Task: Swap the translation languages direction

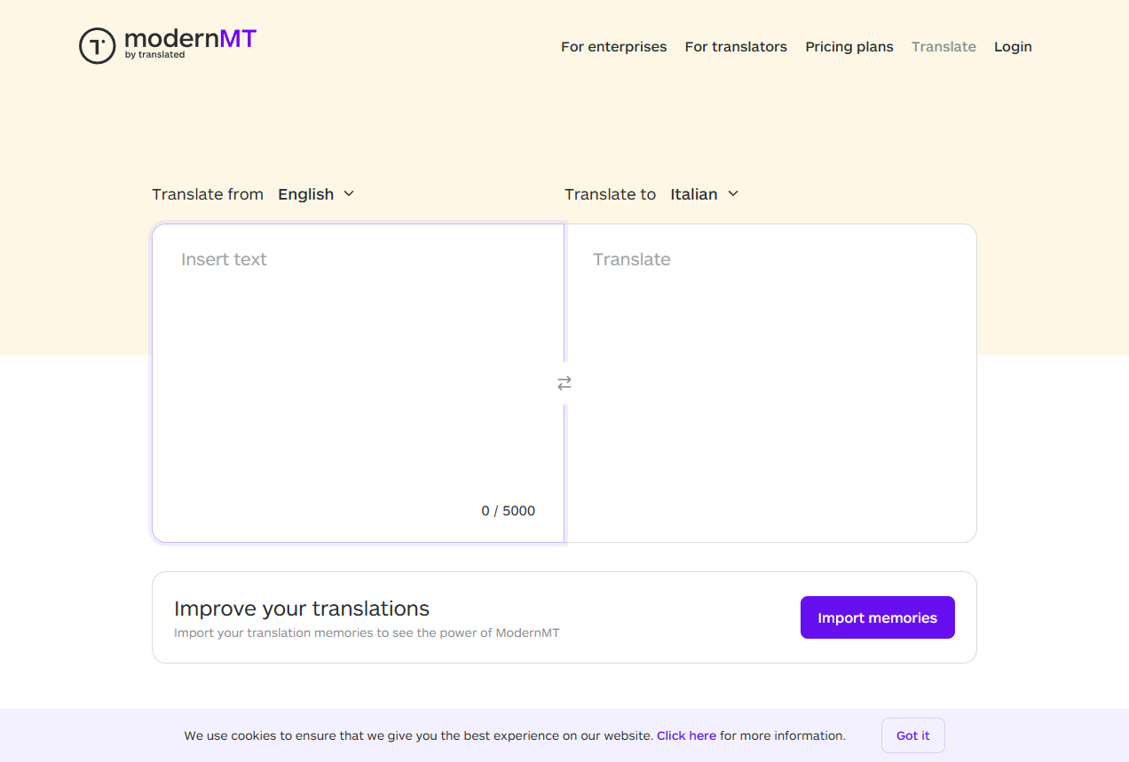Action: pyautogui.click(x=564, y=382)
